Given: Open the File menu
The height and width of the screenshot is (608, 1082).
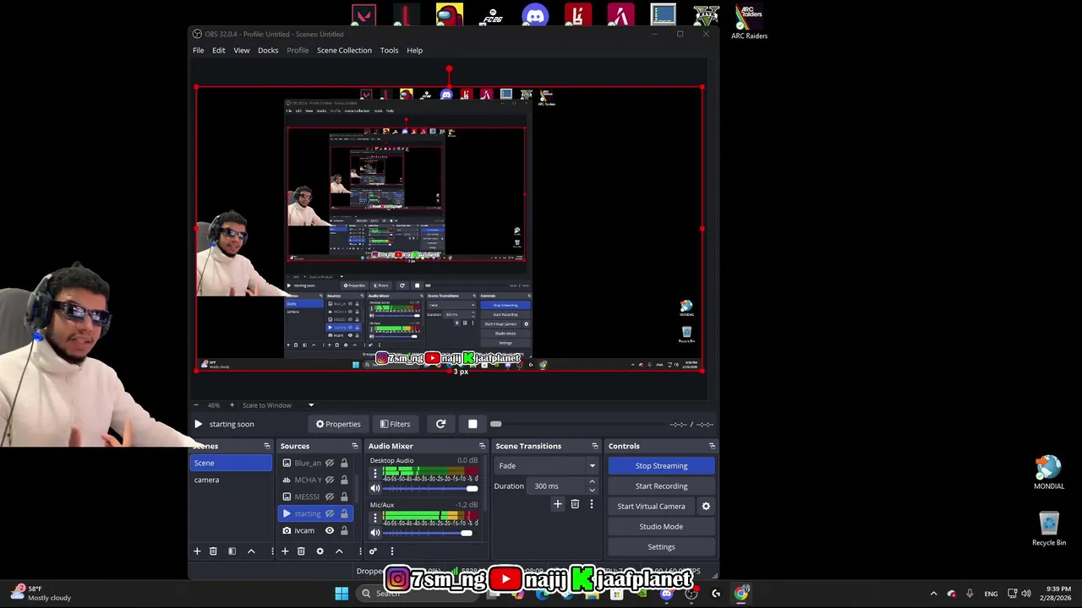Looking at the screenshot, I should click(198, 51).
